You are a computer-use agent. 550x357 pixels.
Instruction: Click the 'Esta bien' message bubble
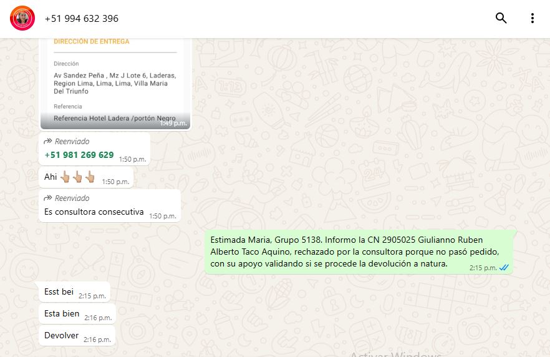click(62, 313)
